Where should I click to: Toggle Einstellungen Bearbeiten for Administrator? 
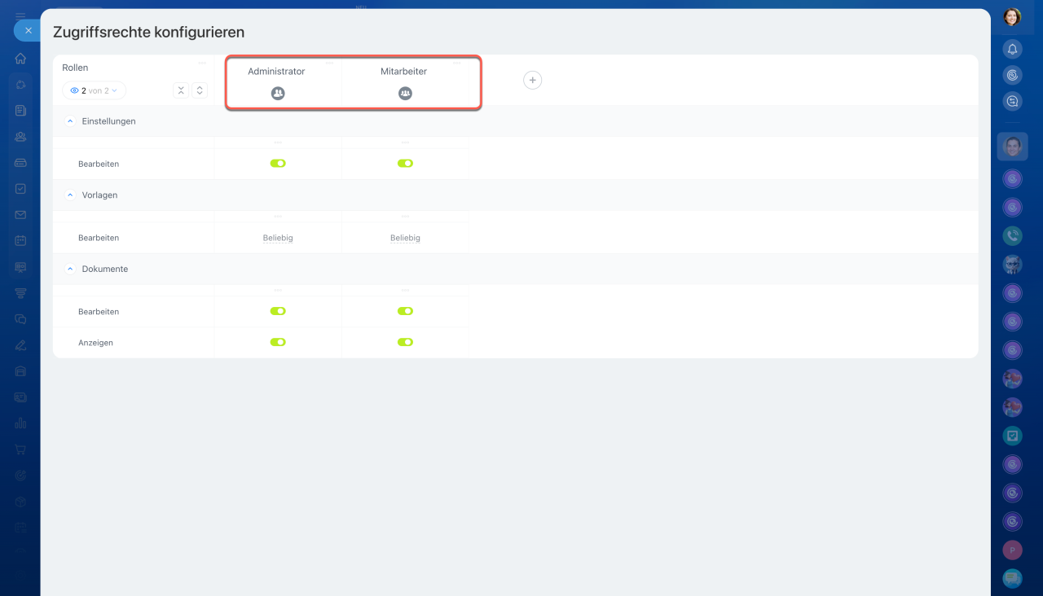[x=278, y=164]
